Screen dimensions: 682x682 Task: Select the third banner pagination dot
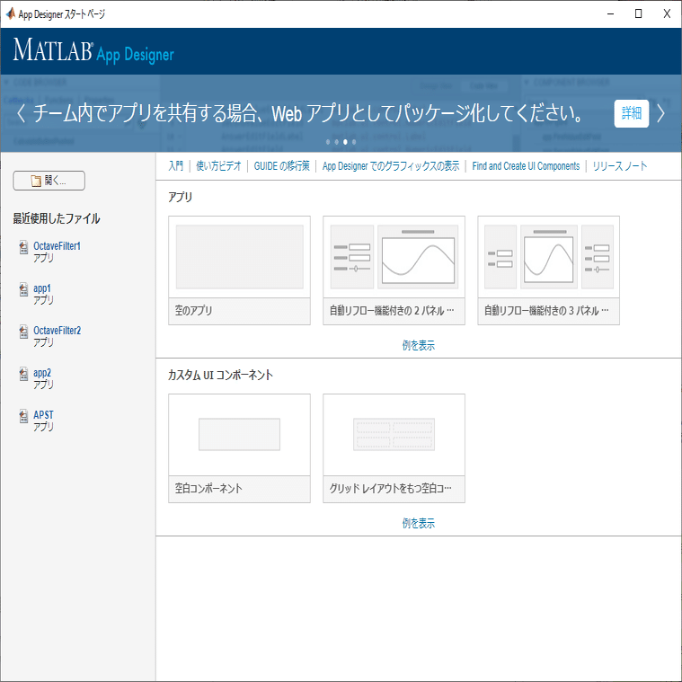tap(345, 142)
